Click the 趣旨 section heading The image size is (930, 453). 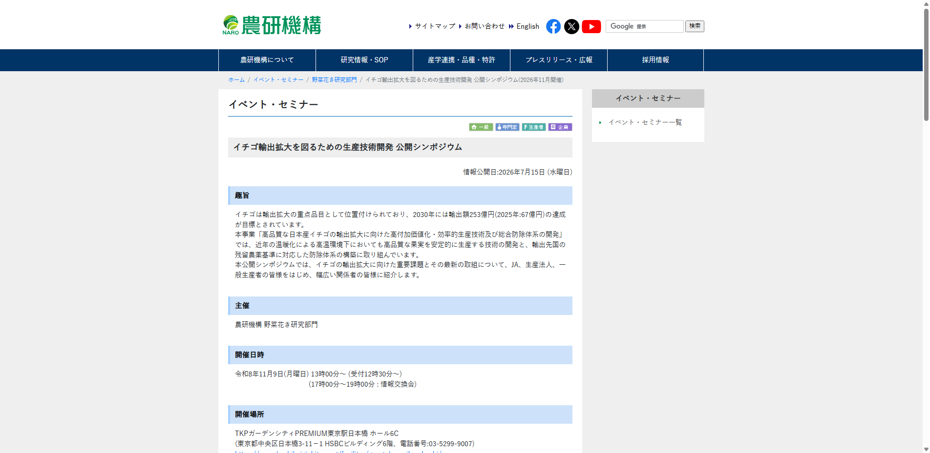pyautogui.click(x=400, y=196)
